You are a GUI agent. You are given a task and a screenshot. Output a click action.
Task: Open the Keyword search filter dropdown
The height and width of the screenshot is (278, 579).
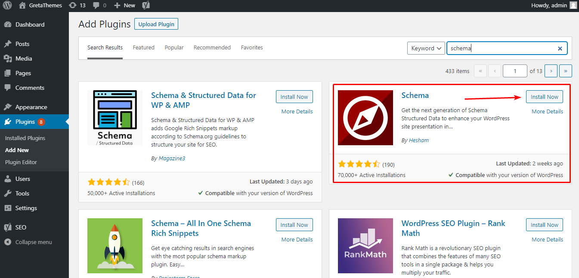(x=426, y=48)
